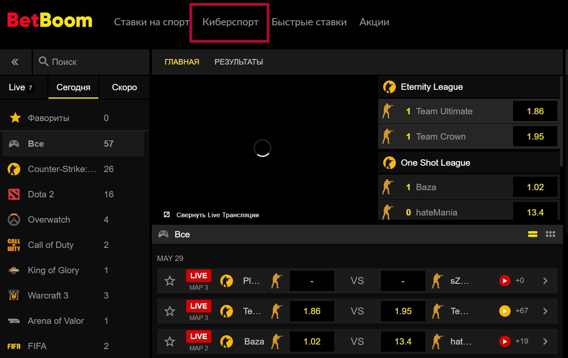Select the Скоро tab
The width and height of the screenshot is (568, 358).
point(124,87)
